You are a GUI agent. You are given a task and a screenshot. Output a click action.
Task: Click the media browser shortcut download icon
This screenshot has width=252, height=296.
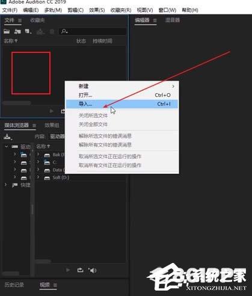tap(8, 137)
